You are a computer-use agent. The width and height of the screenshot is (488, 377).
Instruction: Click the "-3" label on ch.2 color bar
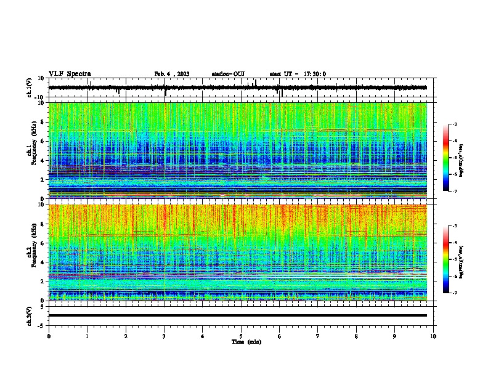454,226
